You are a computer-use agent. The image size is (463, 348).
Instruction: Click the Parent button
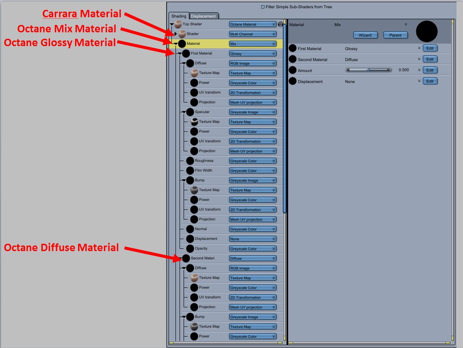pyautogui.click(x=395, y=35)
